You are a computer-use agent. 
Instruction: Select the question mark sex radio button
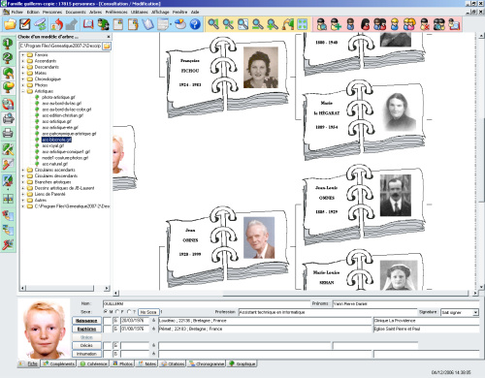129,312
